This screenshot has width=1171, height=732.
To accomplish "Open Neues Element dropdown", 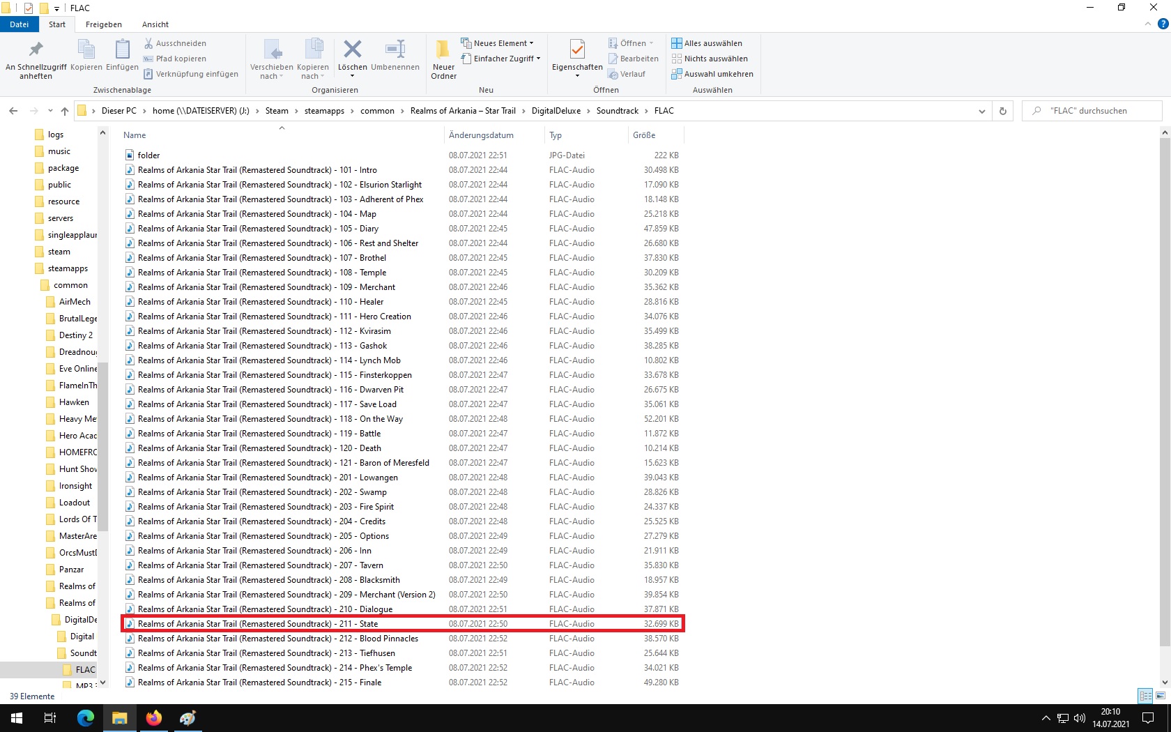I will 498,43.
